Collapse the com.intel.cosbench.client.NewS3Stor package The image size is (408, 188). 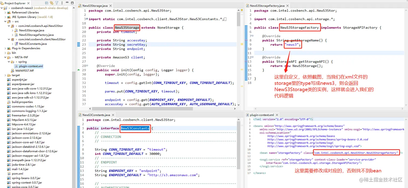point(9,39)
